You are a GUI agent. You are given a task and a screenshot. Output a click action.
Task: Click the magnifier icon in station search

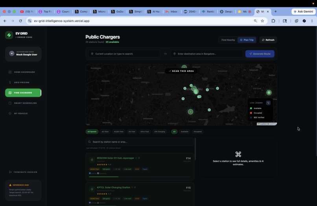pyautogui.click(x=89, y=142)
